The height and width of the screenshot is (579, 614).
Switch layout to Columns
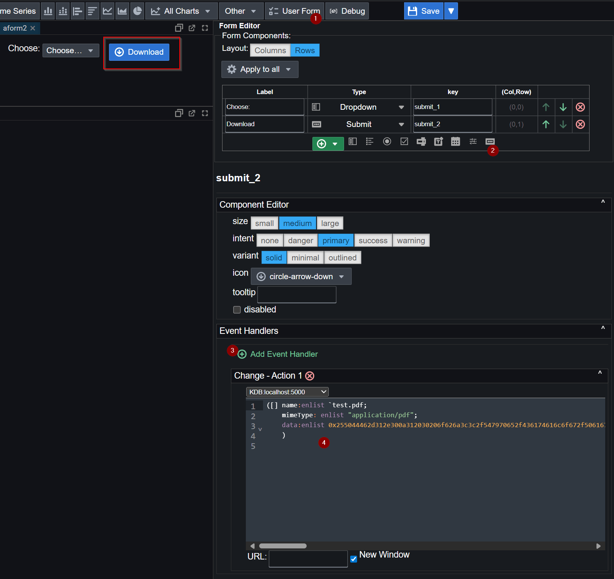[270, 50]
